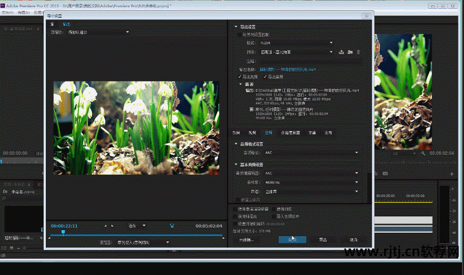Switch to the Video tab
464x275 pixels.
click(x=252, y=133)
